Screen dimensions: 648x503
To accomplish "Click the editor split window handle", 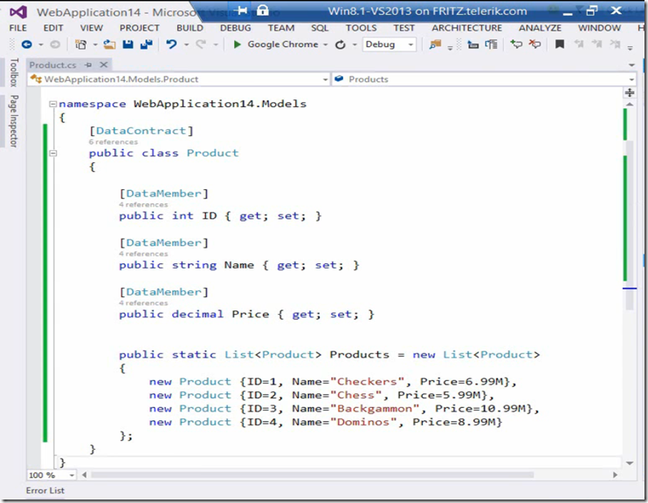I will [630, 93].
